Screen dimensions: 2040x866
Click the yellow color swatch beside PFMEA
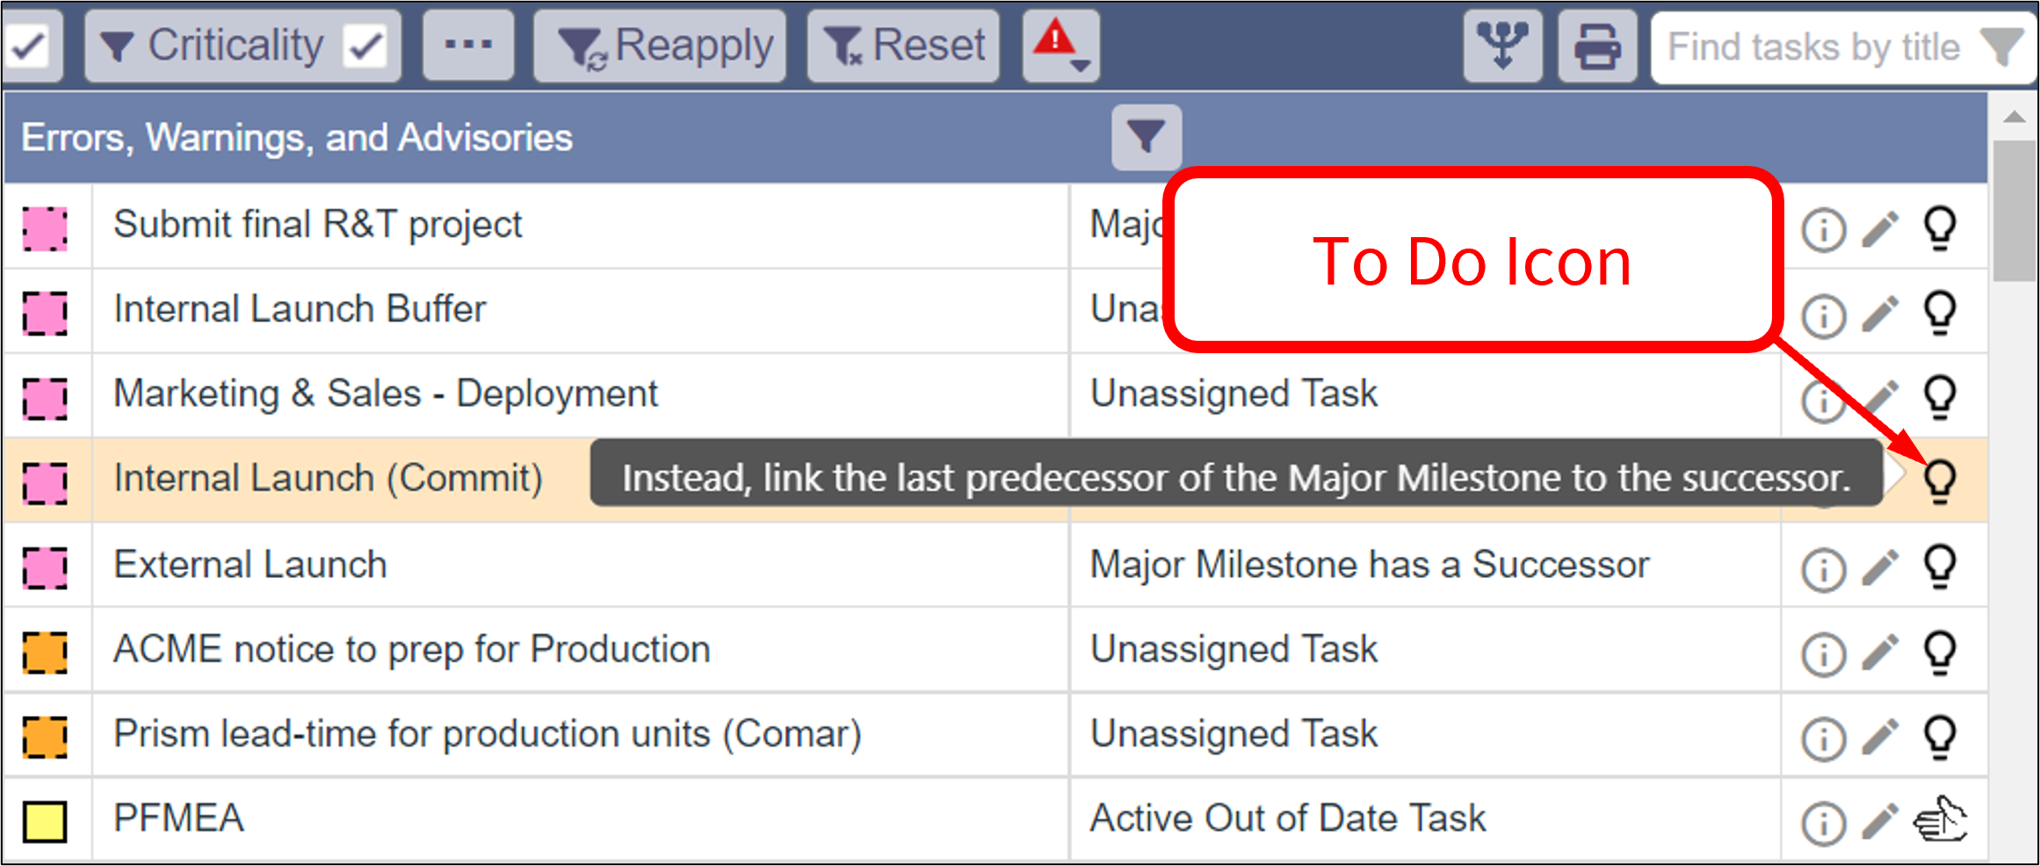coord(45,820)
